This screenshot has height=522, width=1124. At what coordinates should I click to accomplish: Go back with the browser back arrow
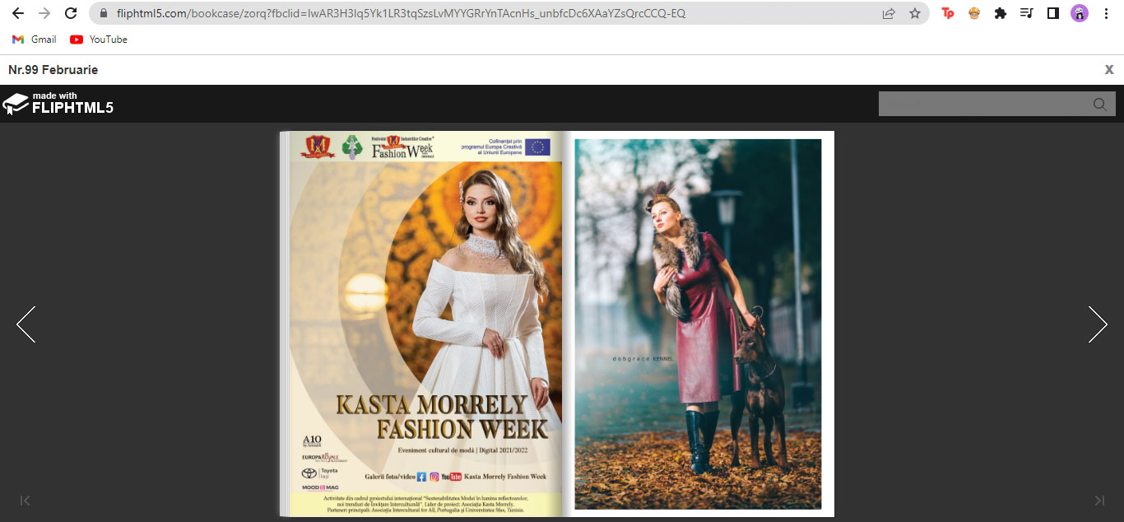click(18, 13)
